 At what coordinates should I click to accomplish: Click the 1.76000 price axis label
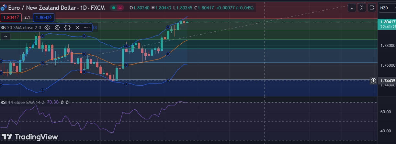coord(388,65)
